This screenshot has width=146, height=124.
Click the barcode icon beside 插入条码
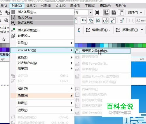(x=13, y=12)
